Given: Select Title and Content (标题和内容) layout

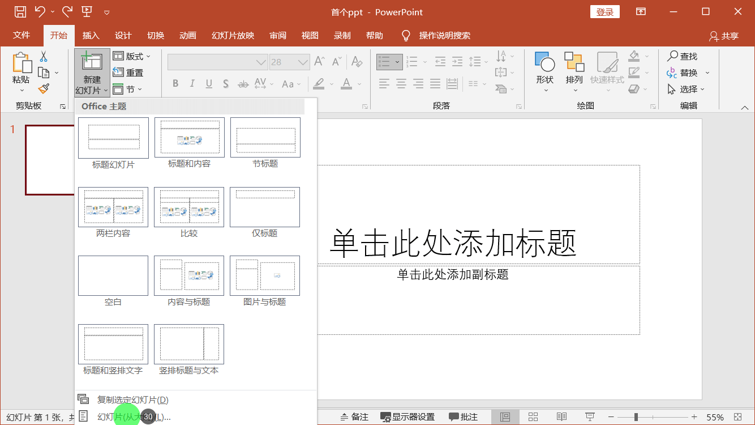Looking at the screenshot, I should [190, 138].
